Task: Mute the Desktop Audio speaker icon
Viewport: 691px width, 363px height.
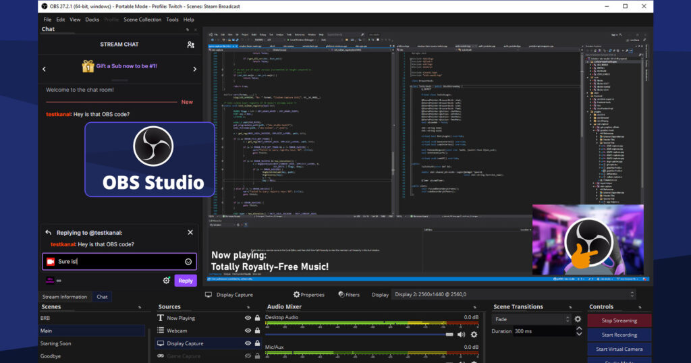Action: [461, 334]
